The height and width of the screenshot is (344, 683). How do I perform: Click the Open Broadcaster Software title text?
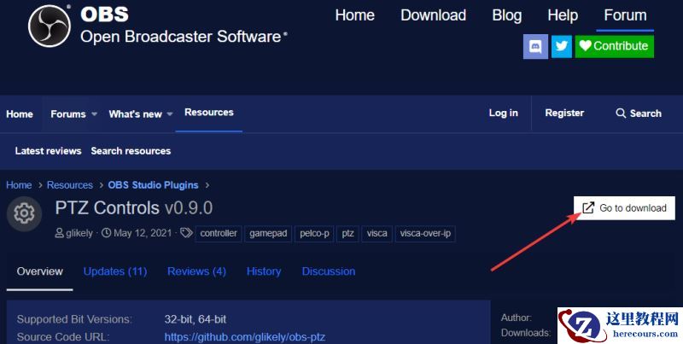(x=181, y=37)
